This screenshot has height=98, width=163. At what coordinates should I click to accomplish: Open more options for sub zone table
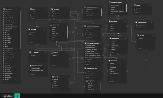pos(153,35)
